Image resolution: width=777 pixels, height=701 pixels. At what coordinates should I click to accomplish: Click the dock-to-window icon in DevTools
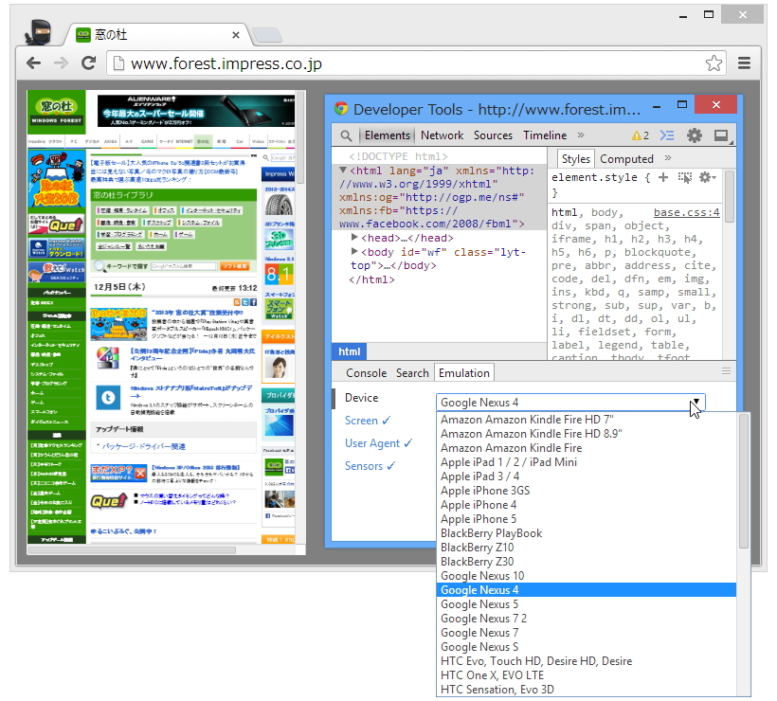pos(721,135)
